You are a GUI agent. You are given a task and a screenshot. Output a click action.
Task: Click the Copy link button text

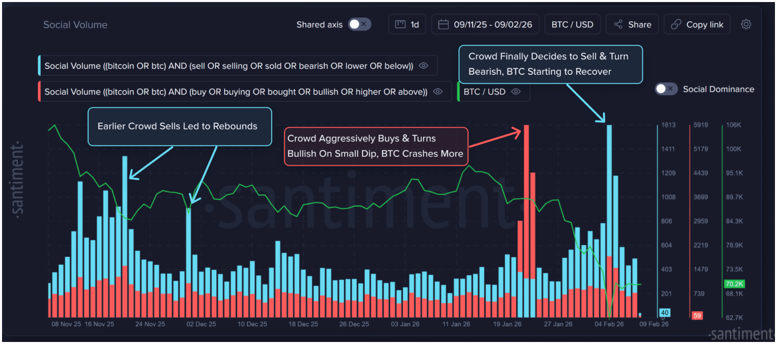pyautogui.click(x=705, y=24)
